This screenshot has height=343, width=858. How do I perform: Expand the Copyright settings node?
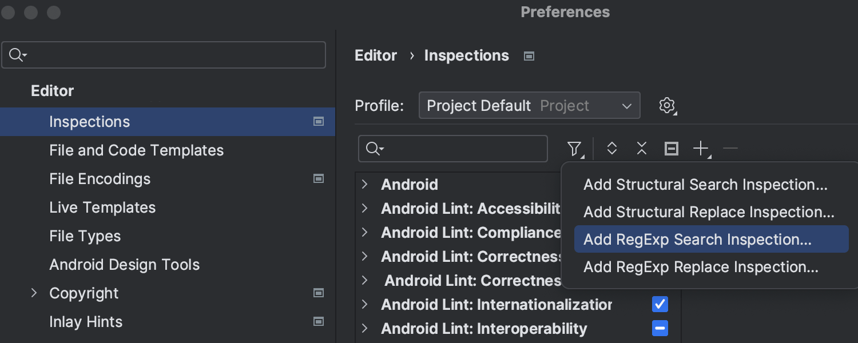[x=34, y=293]
